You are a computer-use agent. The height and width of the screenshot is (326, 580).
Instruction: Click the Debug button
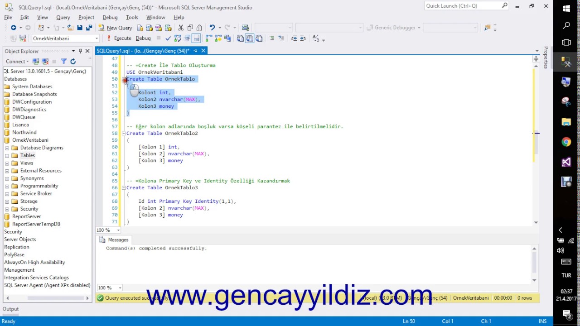(143, 38)
